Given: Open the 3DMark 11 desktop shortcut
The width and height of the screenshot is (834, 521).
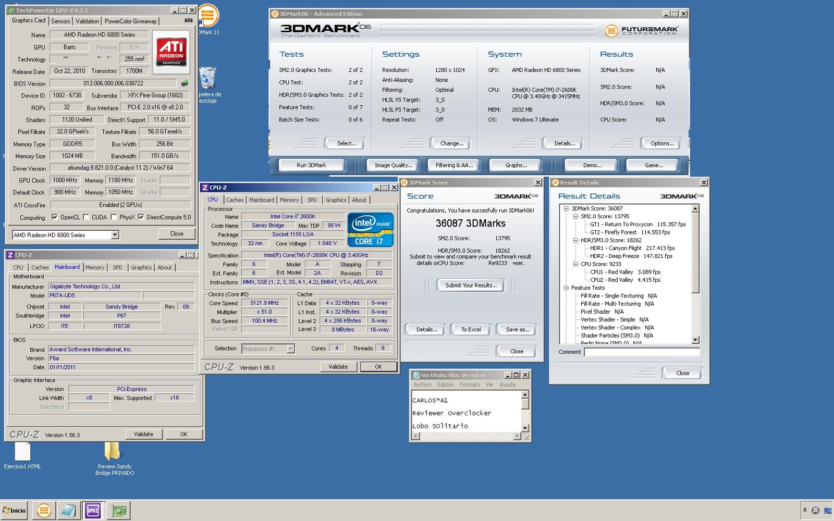Looking at the screenshot, I should point(207,20).
